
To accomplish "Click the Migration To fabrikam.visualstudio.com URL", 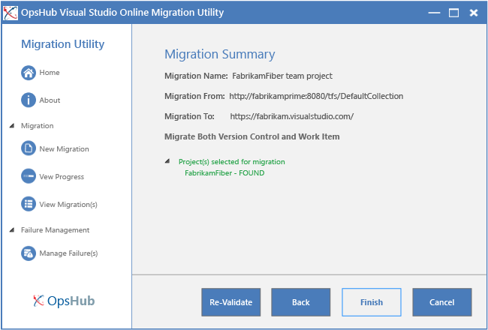I will tap(291, 116).
